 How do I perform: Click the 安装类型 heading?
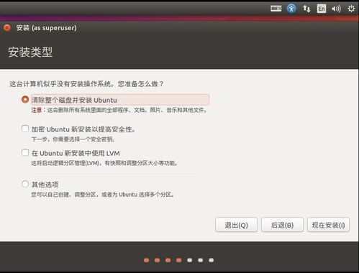point(30,52)
